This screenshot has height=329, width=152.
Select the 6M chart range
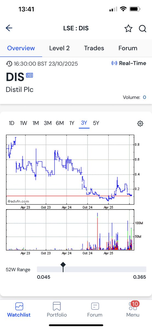[60, 123]
